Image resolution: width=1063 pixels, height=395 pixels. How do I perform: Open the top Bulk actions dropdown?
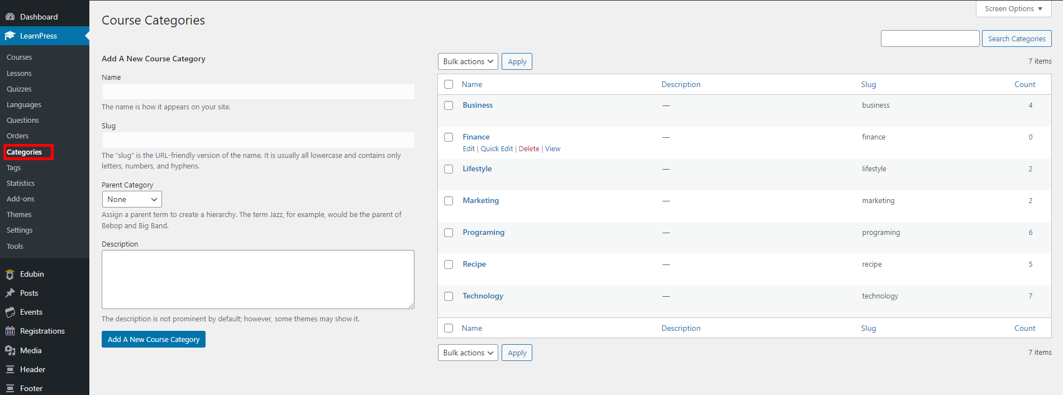pyautogui.click(x=468, y=61)
